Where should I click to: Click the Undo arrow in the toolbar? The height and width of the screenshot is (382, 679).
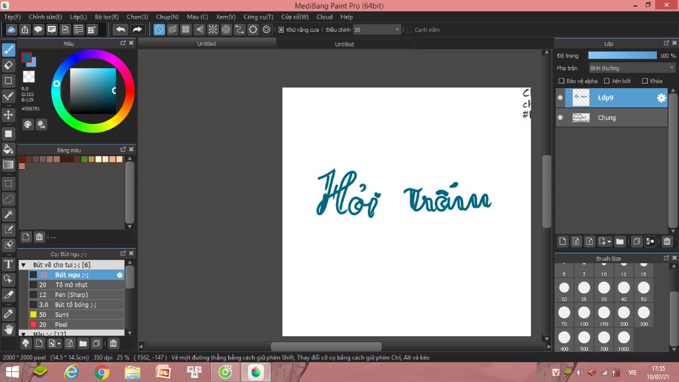click(121, 29)
